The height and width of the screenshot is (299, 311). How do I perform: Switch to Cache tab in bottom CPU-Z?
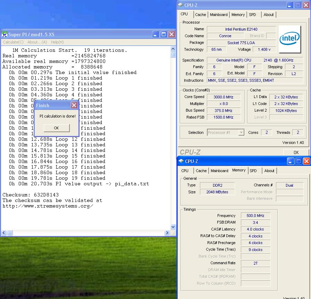[x=201, y=171]
